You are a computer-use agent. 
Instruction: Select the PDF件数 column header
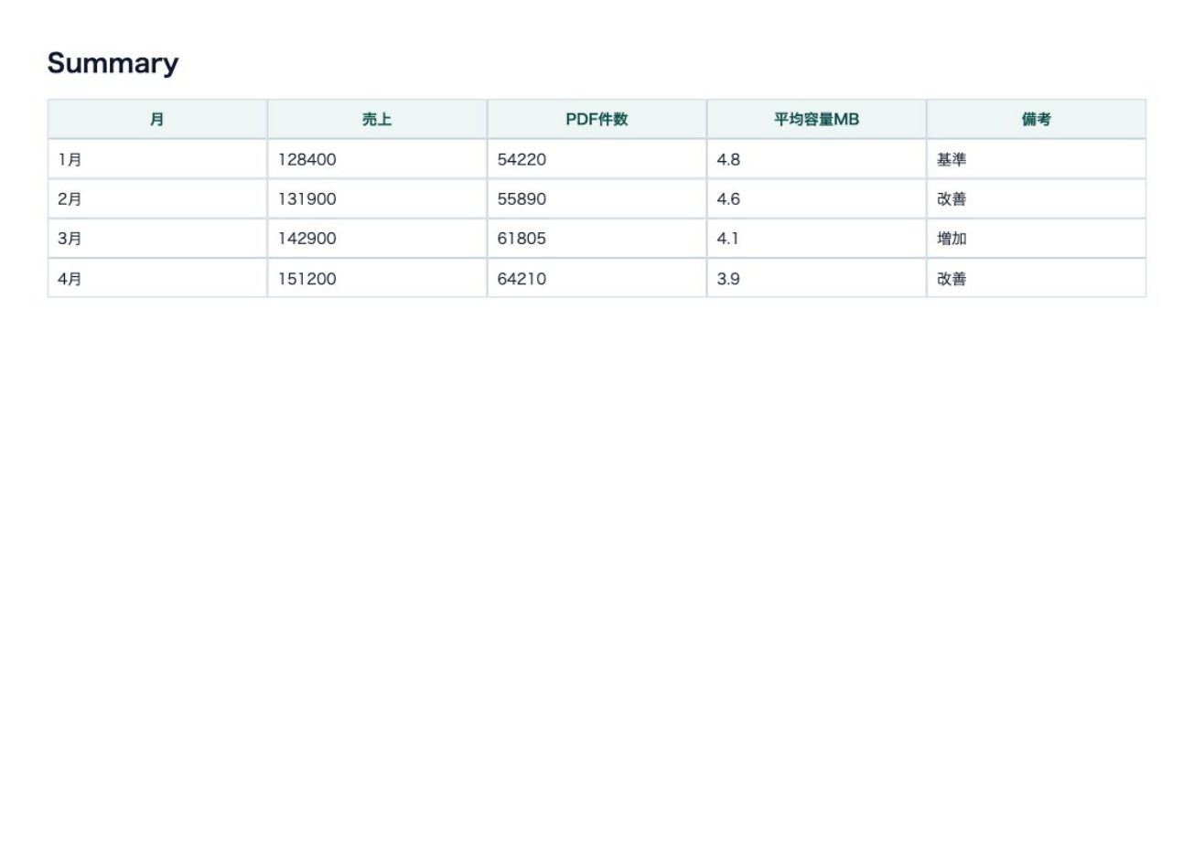pos(597,119)
